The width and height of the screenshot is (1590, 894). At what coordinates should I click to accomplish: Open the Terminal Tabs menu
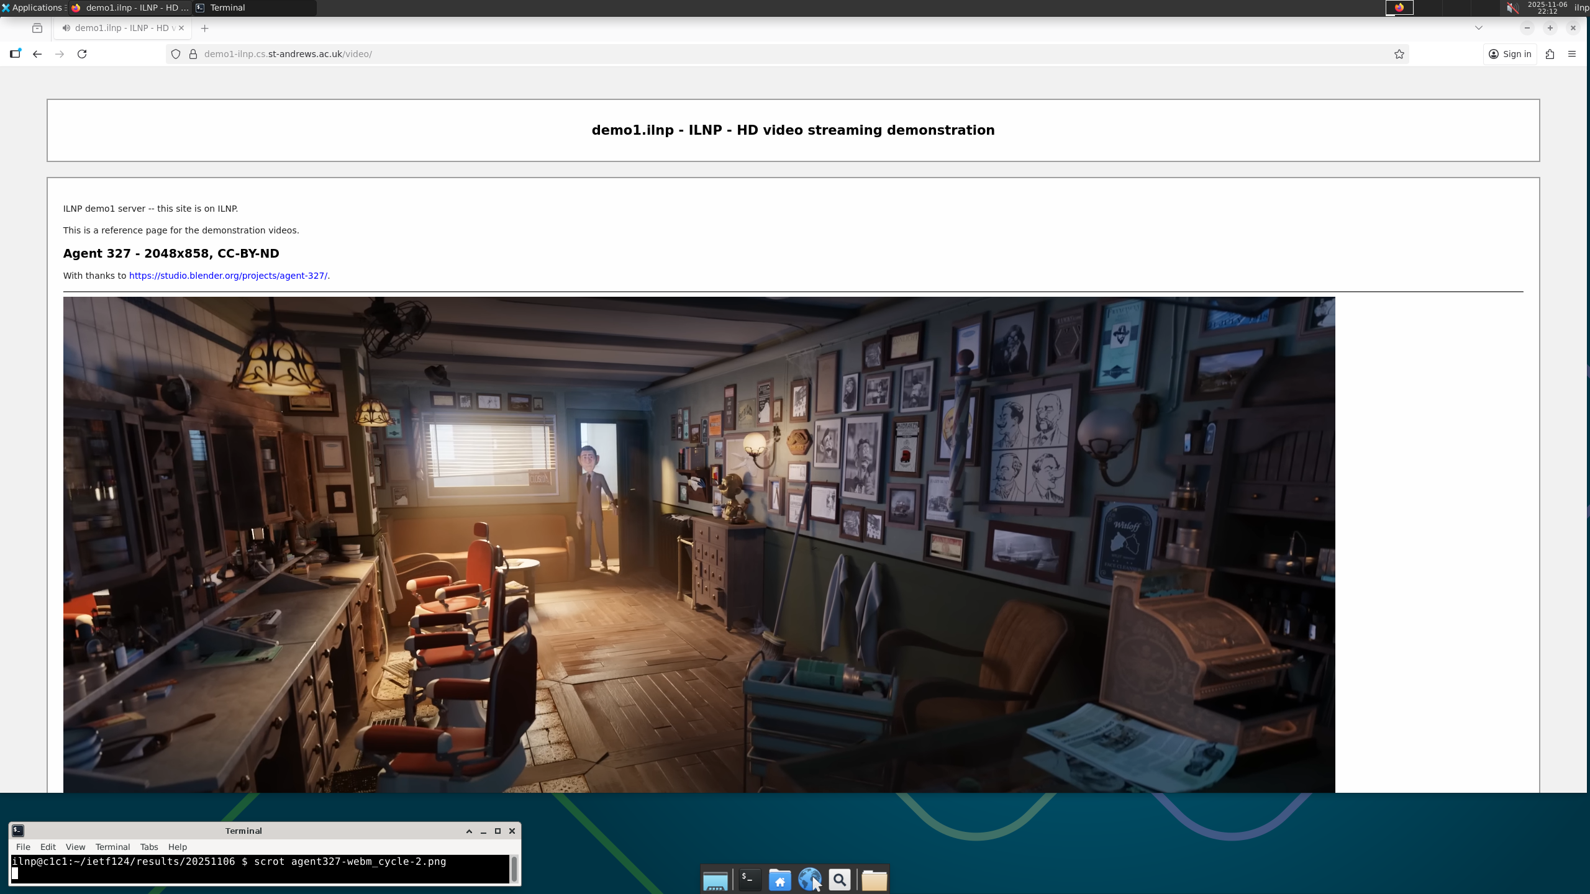pos(149,847)
